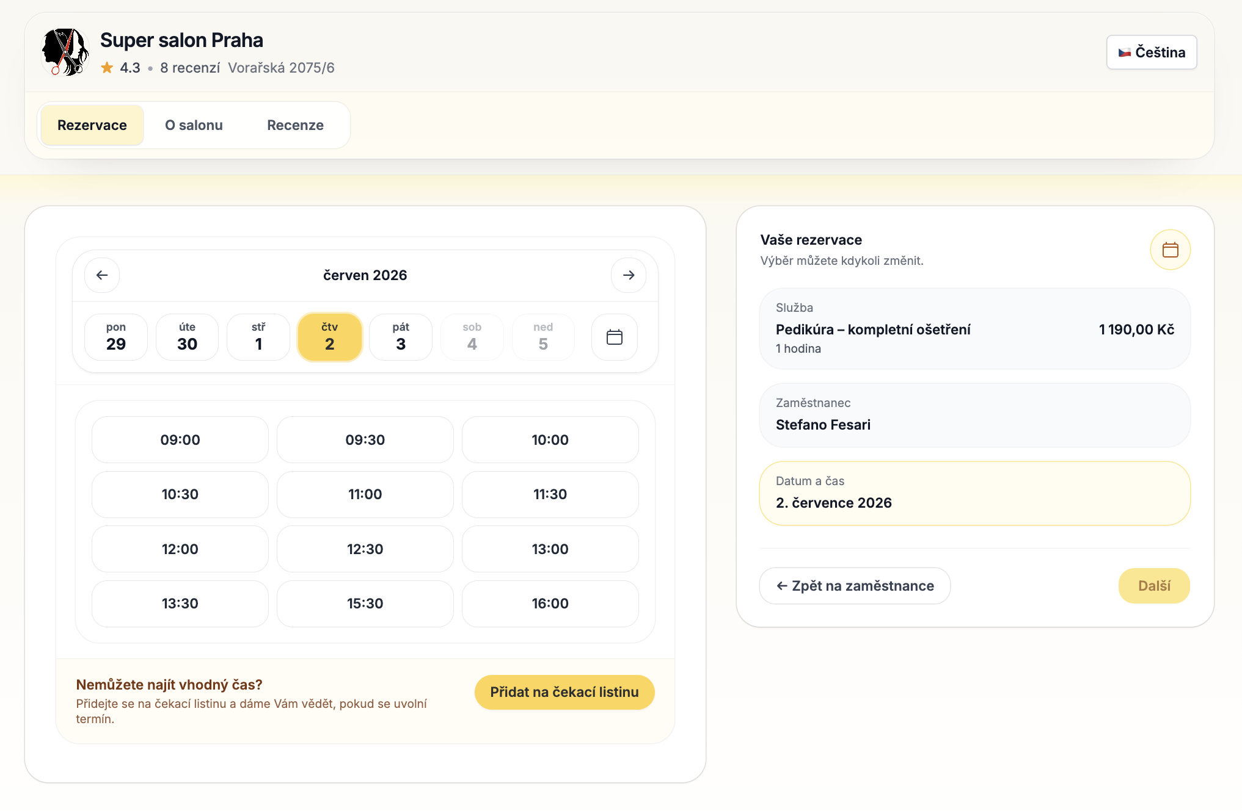
Task: Select Friday 3 as the date
Action: tap(401, 337)
